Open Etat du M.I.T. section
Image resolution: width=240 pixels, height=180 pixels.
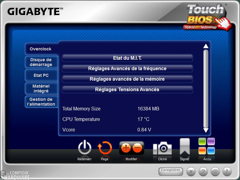127,58
